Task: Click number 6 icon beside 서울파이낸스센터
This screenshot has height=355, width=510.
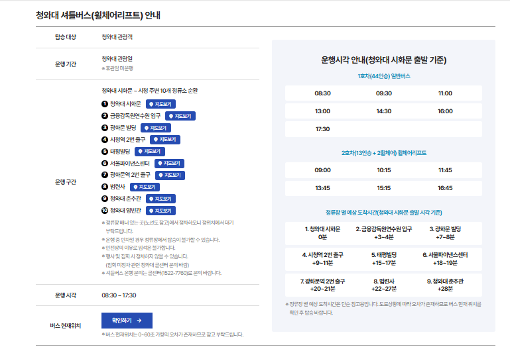Action: 105,163
